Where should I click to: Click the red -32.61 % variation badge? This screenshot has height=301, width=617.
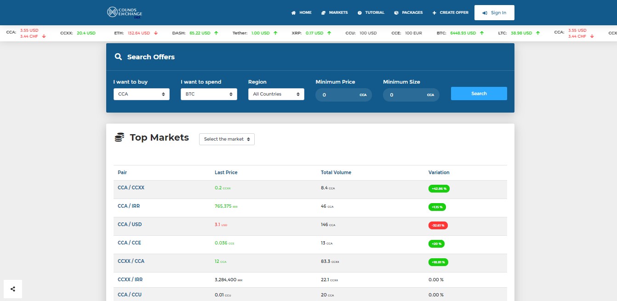[438, 225]
